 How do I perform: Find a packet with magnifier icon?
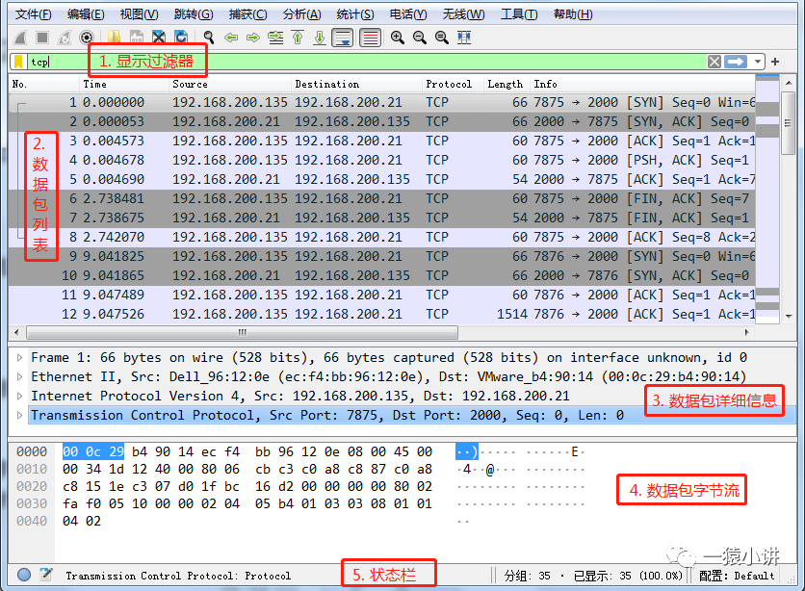[x=208, y=38]
